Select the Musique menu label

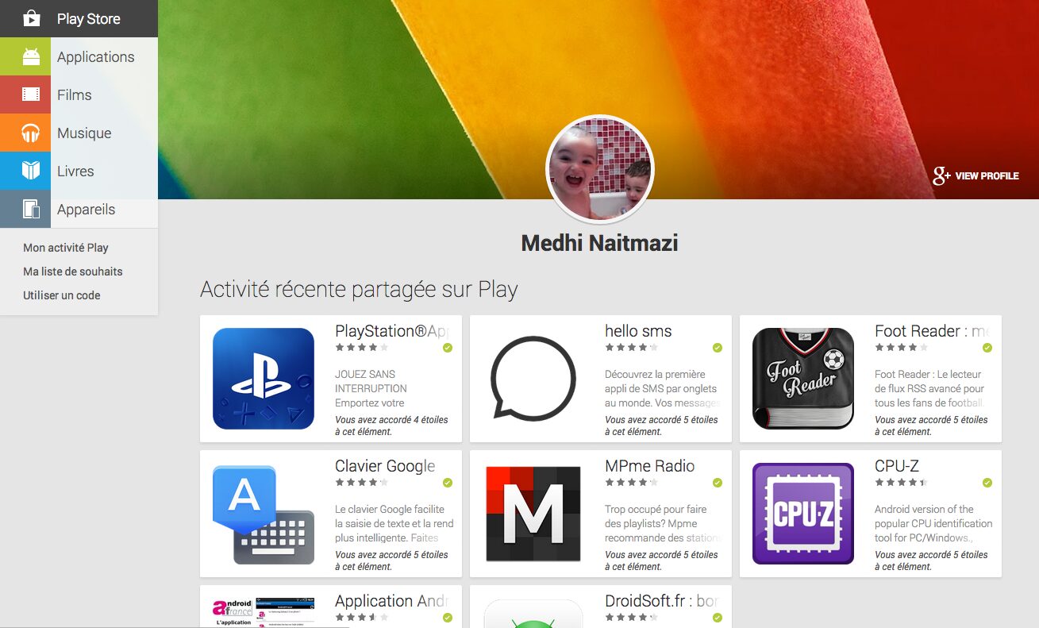(x=84, y=133)
